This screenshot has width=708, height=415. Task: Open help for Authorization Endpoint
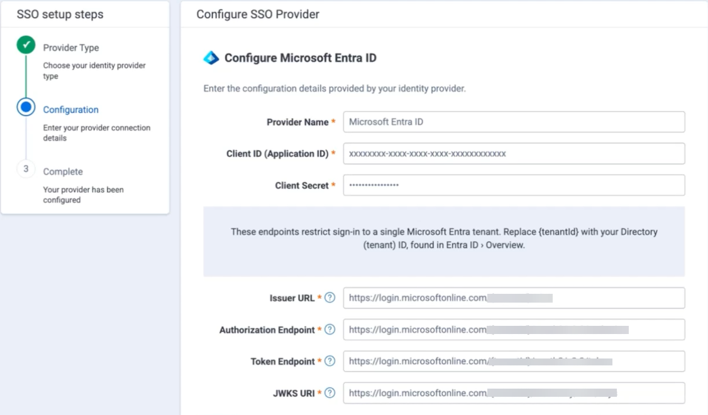point(330,330)
